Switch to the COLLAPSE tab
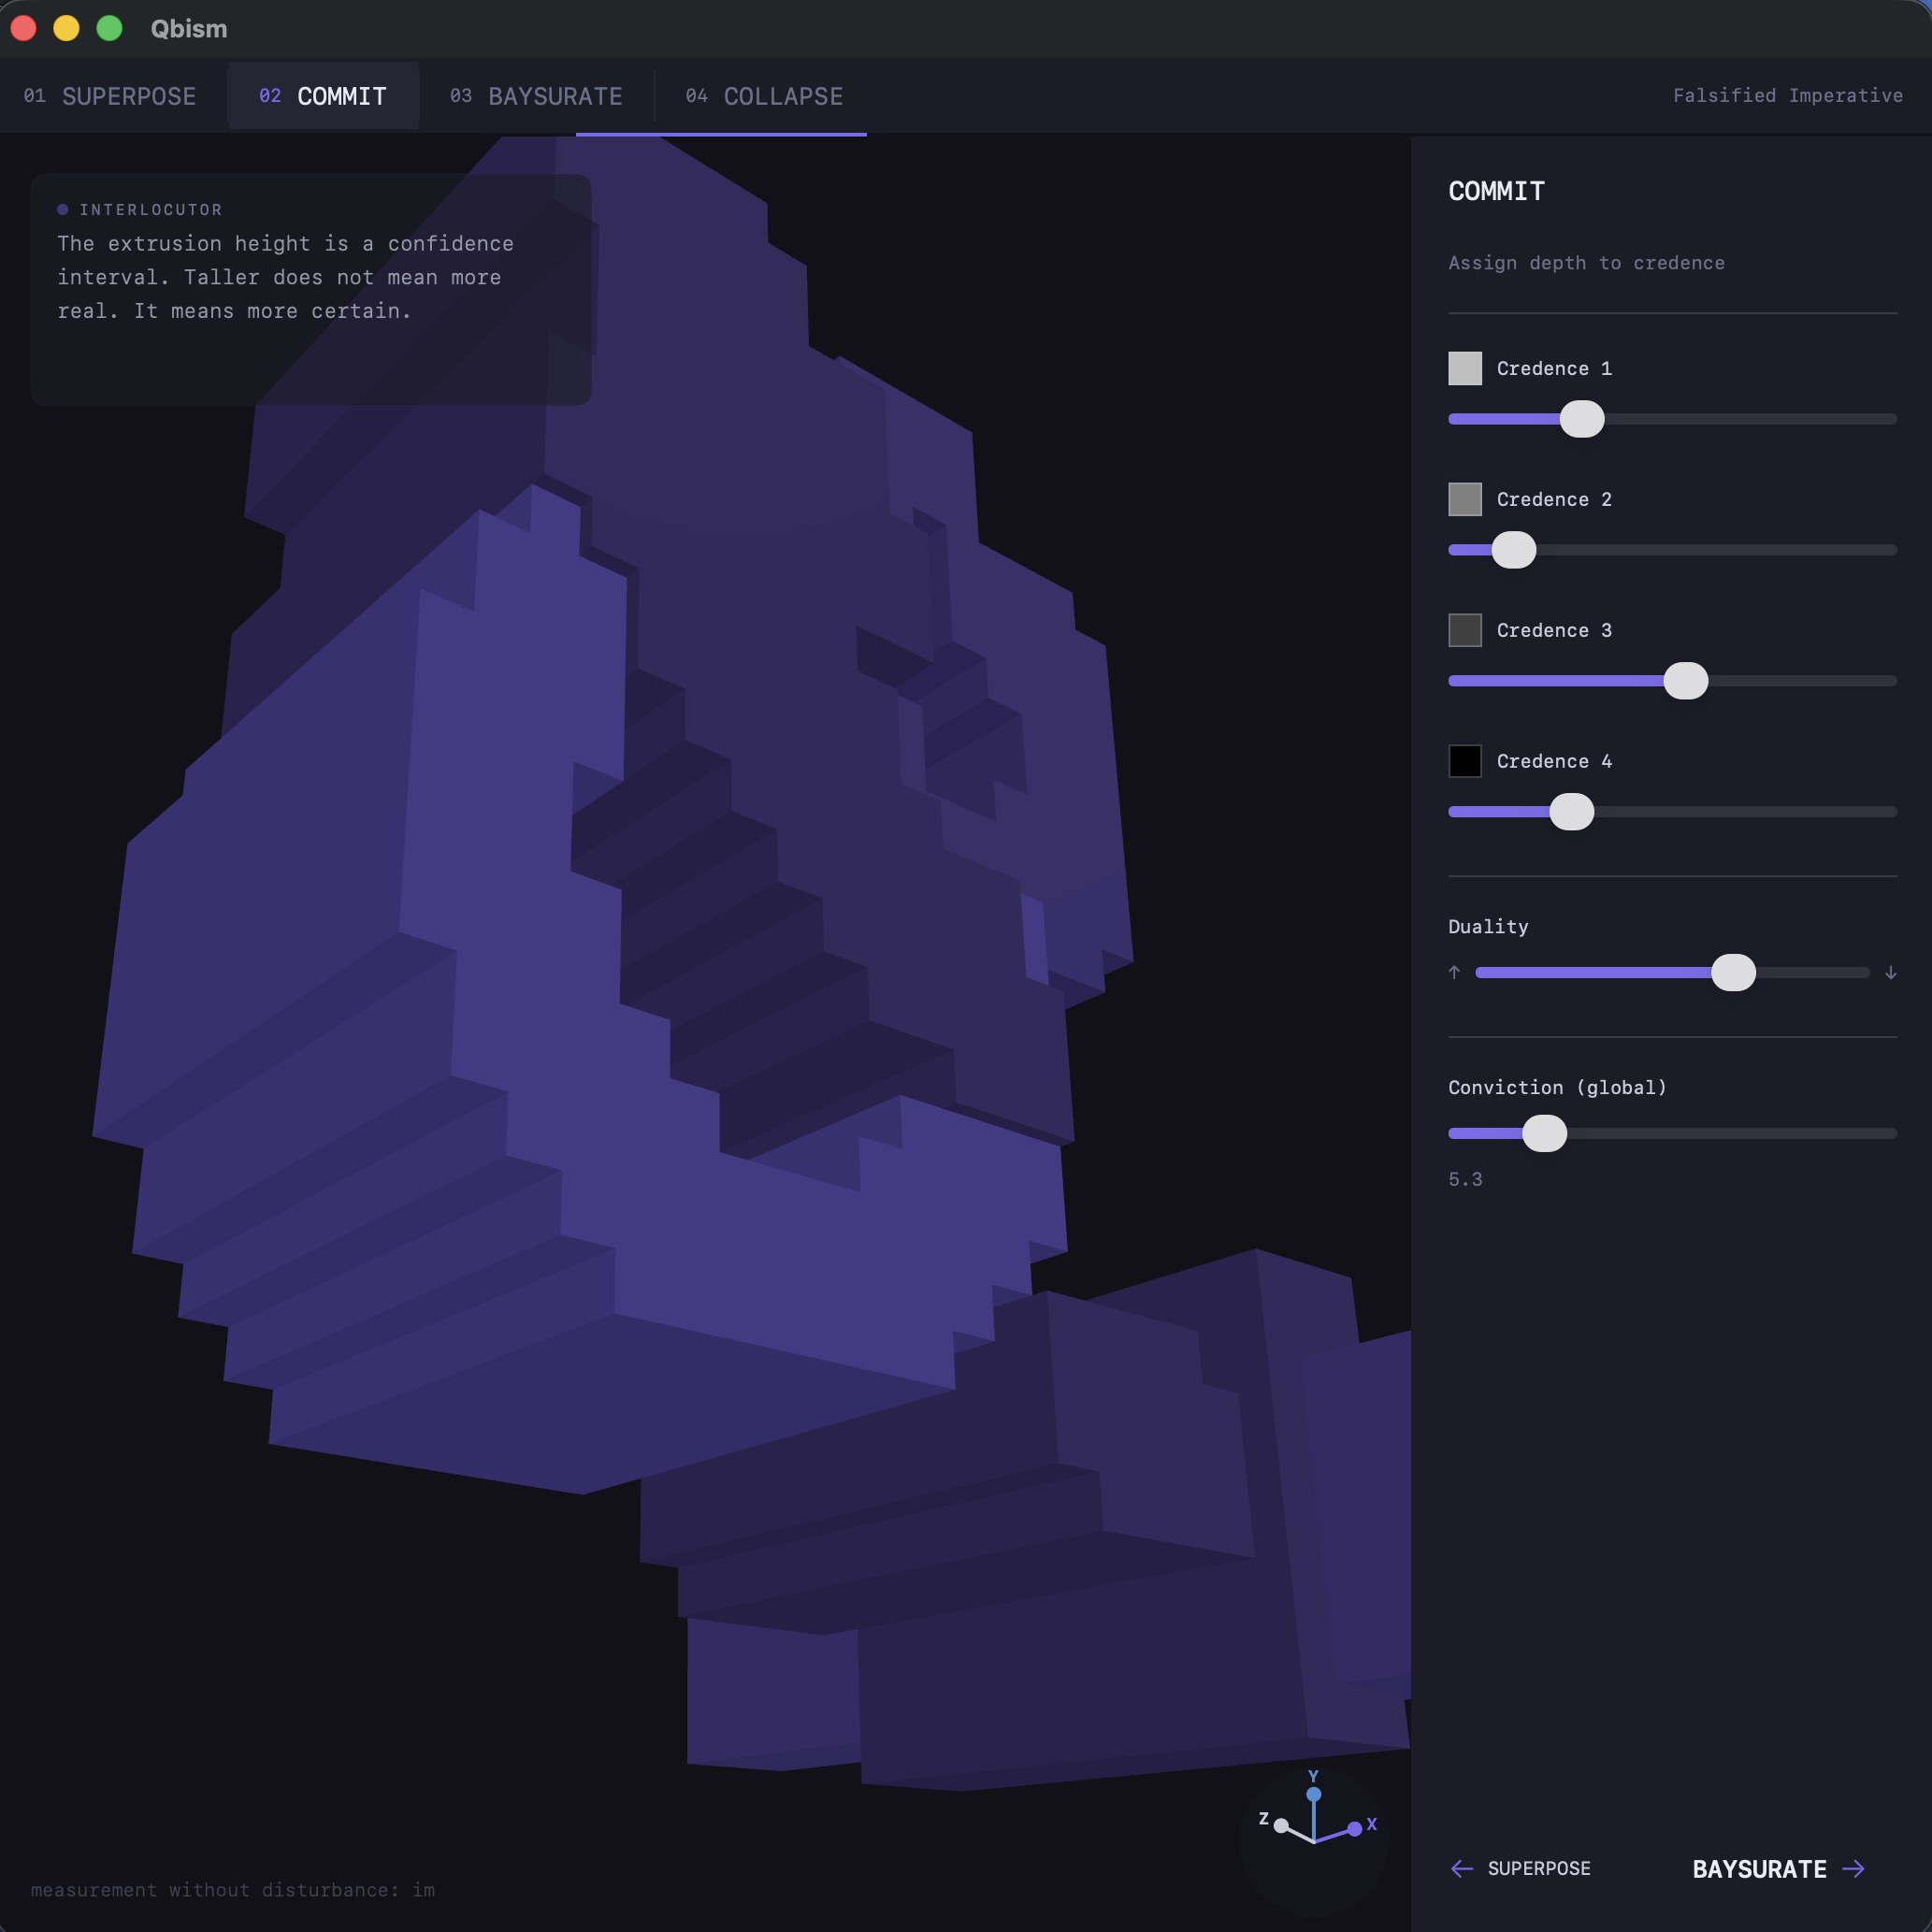Viewport: 1932px width, 1932px height. point(763,96)
